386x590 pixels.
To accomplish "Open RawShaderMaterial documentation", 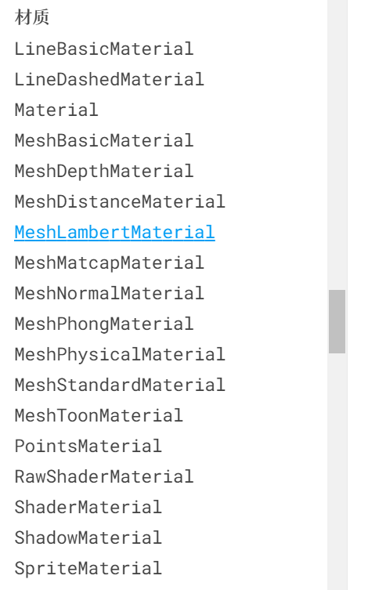I will pos(103,476).
